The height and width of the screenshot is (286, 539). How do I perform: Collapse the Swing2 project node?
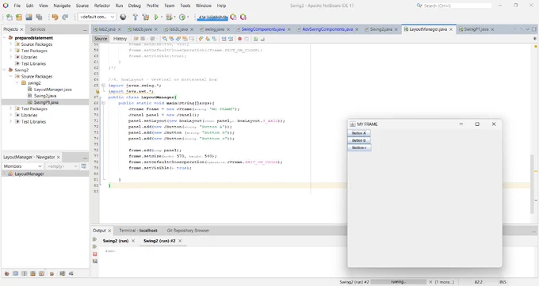5,70
